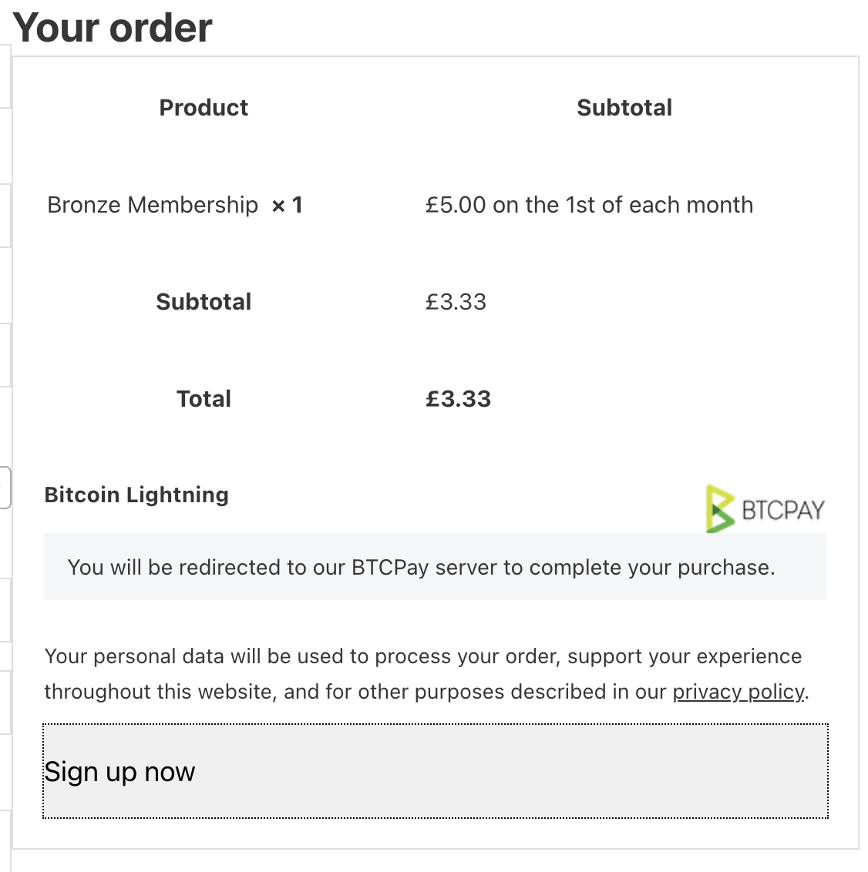Click the Sign up now button
868x872 pixels.
(x=435, y=771)
